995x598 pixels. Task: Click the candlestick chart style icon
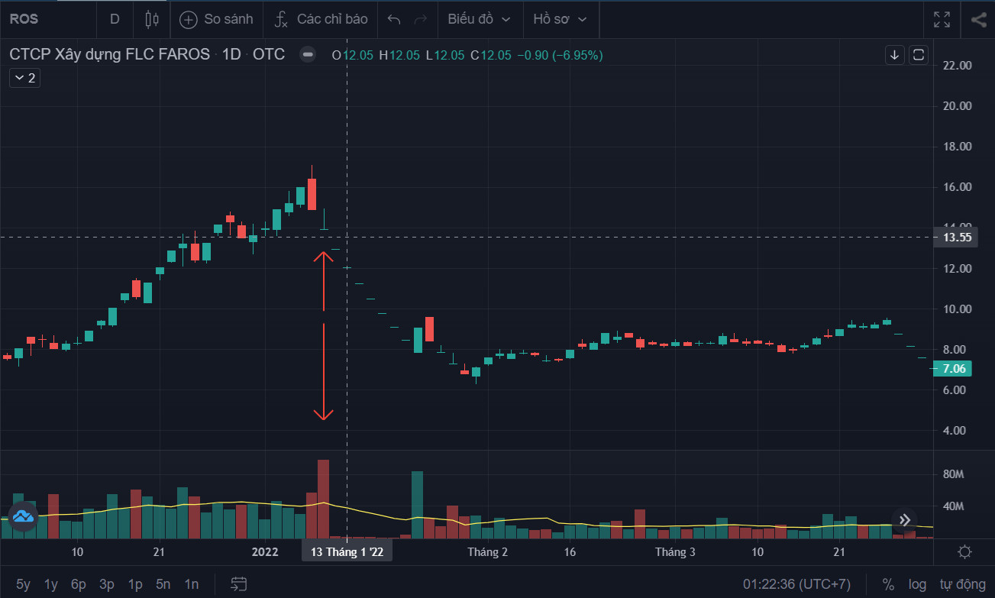click(x=152, y=19)
